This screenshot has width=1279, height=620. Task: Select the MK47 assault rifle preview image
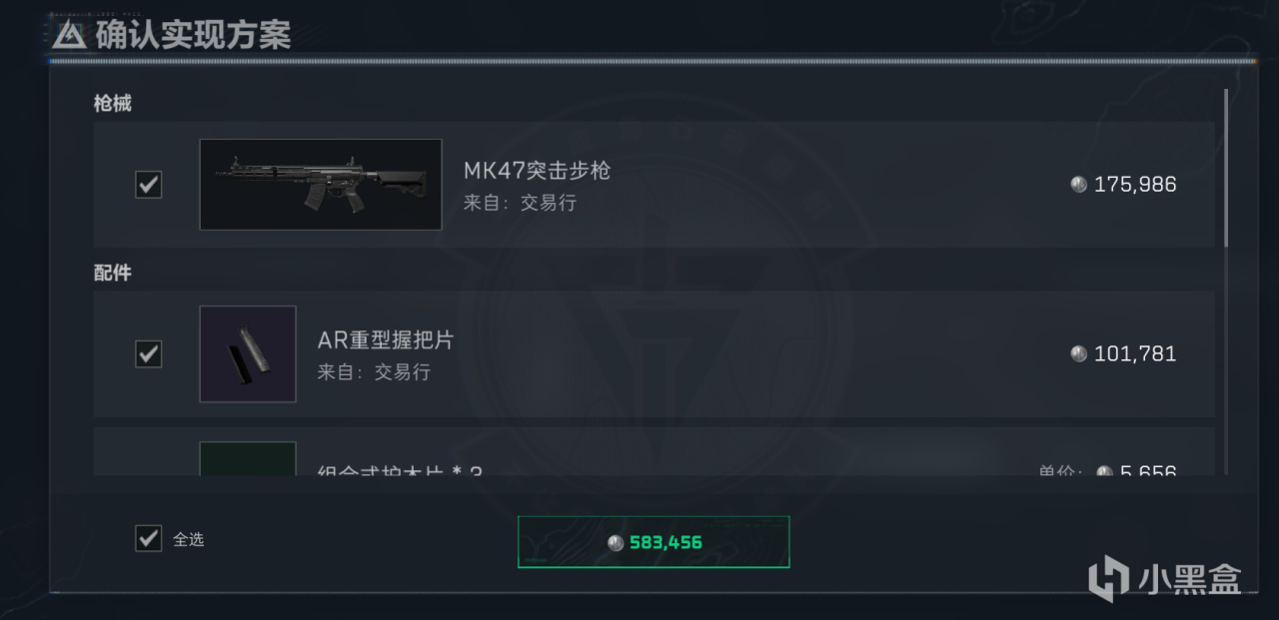coord(321,185)
